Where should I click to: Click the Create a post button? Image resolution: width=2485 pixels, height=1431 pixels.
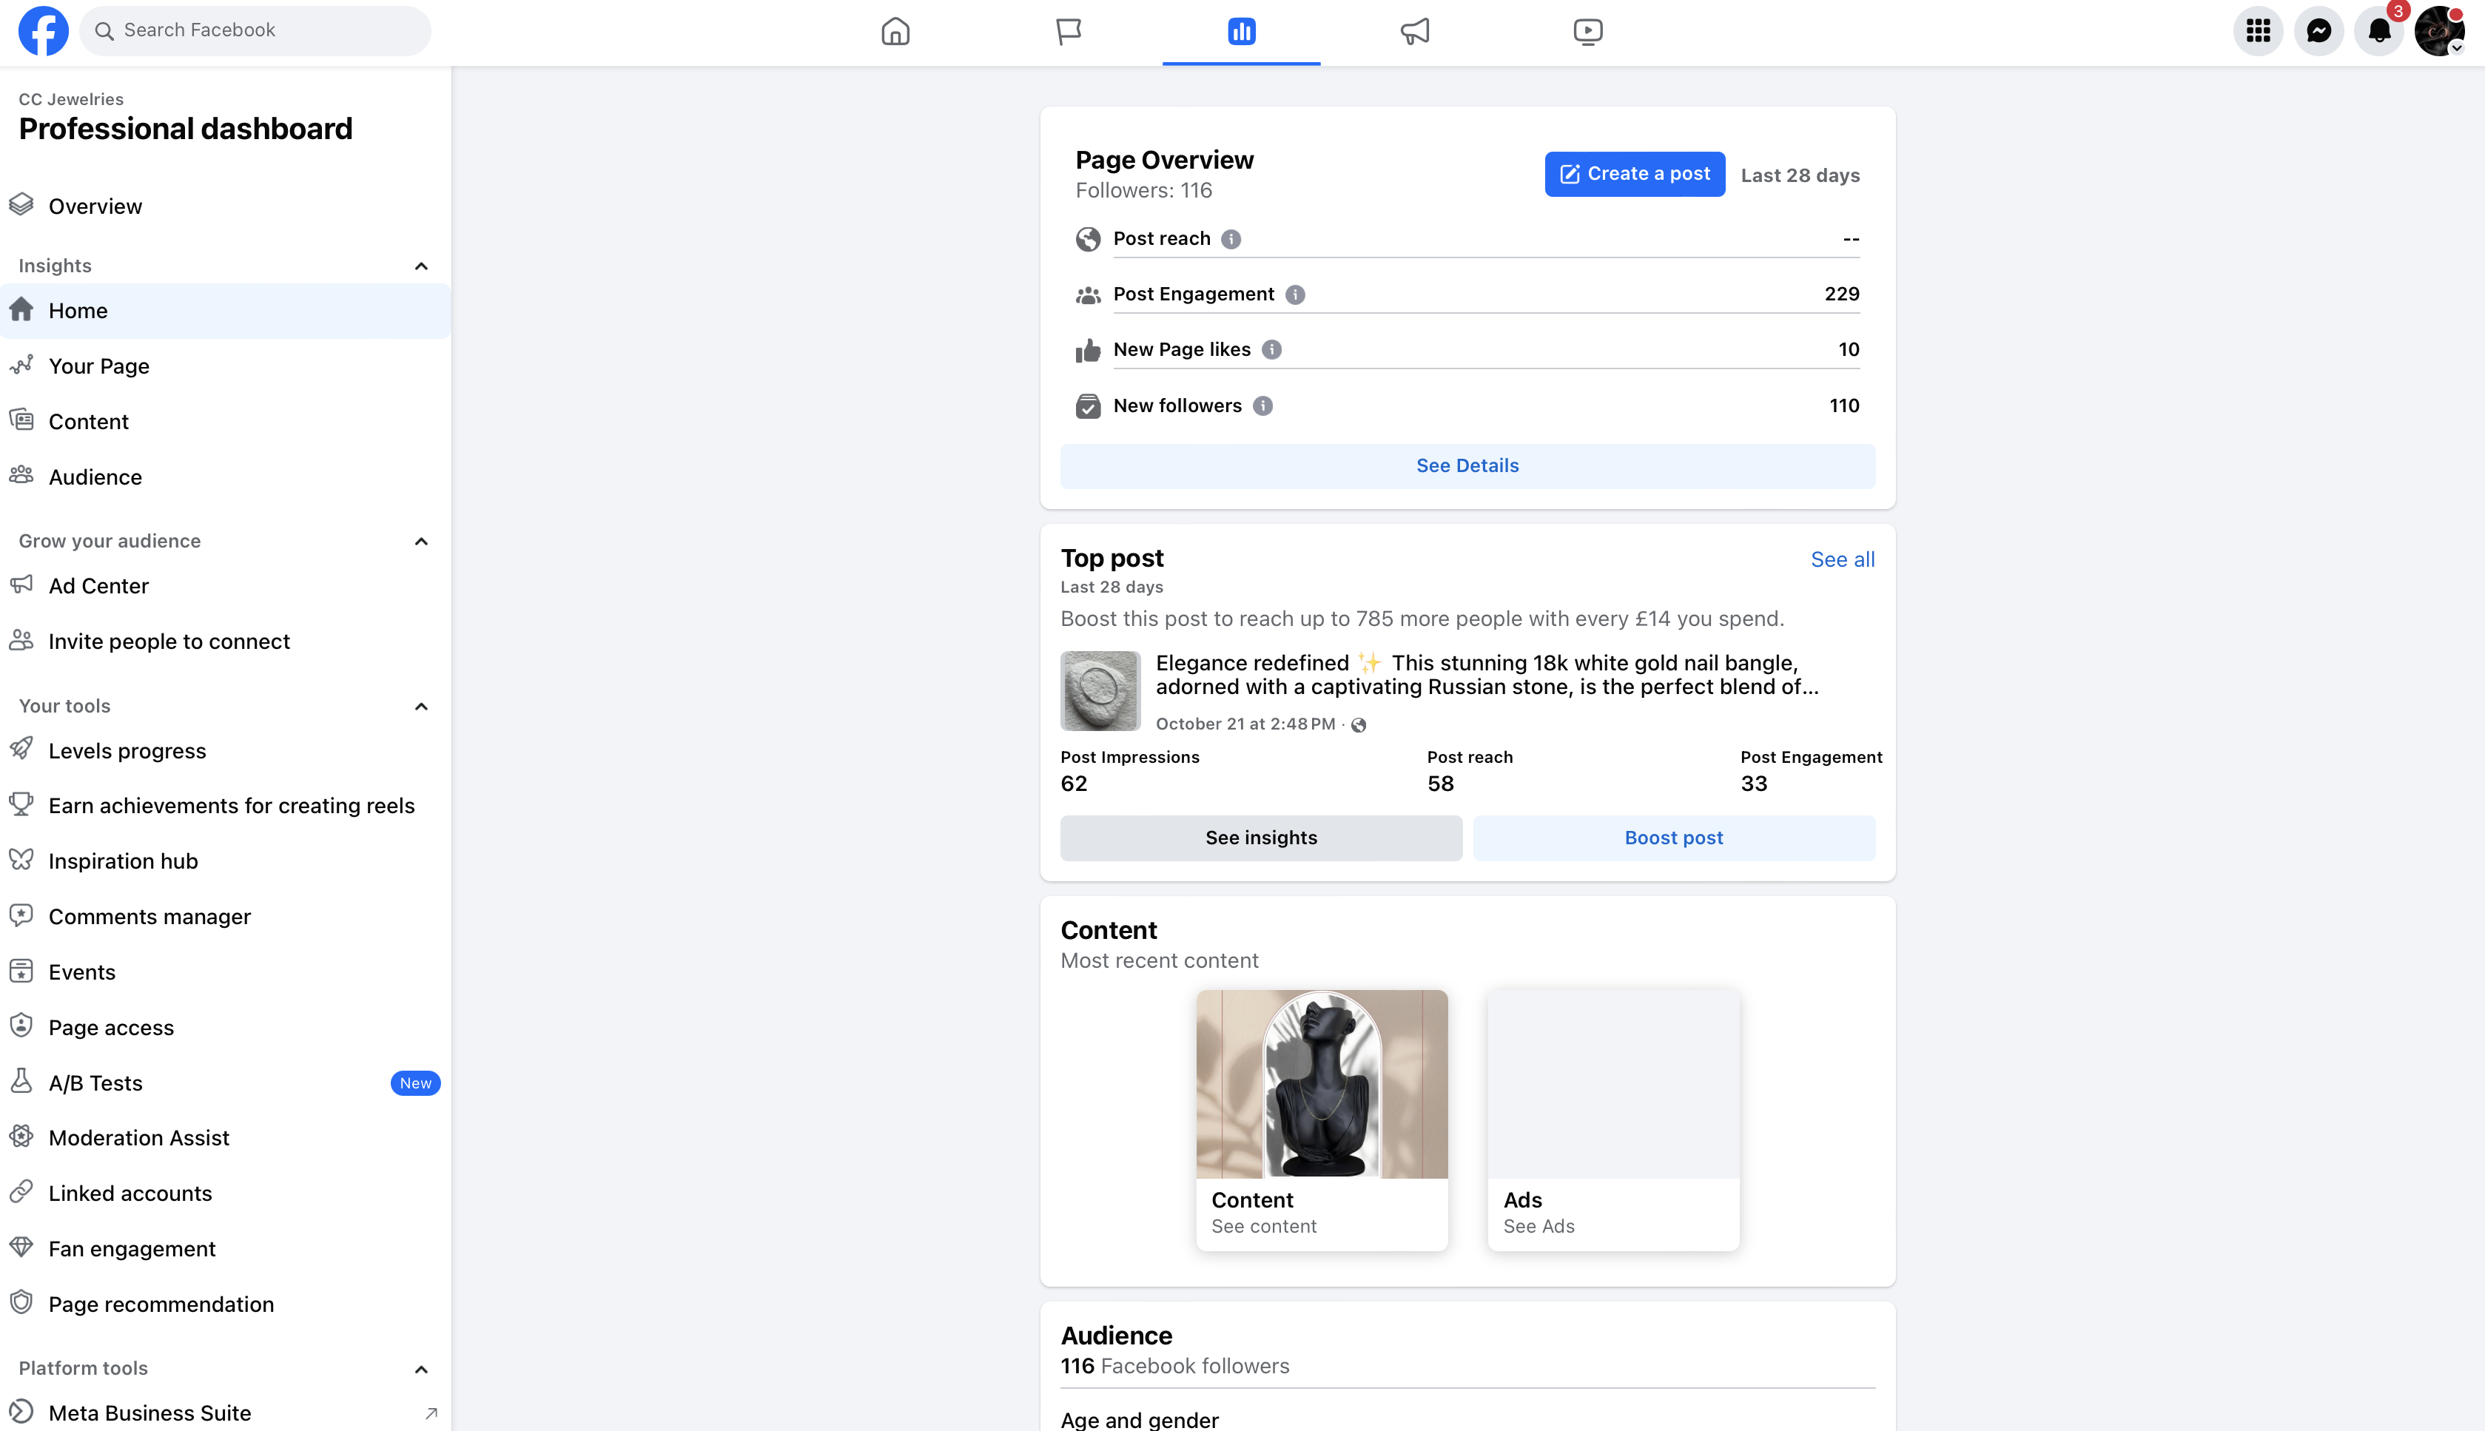coord(1634,174)
